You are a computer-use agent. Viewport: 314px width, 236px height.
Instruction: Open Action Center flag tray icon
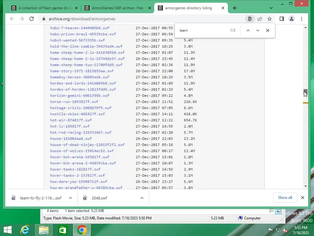click(270, 230)
